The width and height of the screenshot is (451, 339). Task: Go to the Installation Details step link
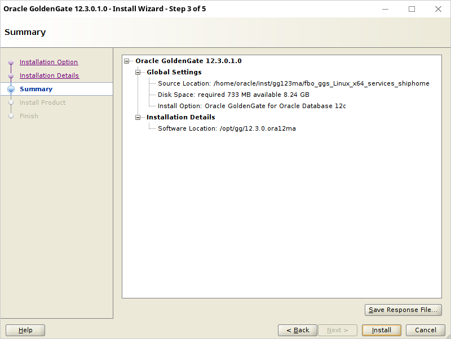tap(49, 75)
